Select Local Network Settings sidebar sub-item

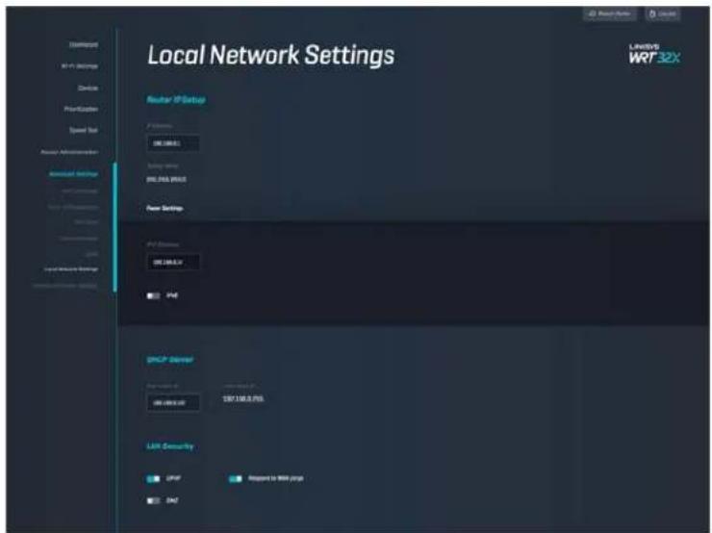71,269
